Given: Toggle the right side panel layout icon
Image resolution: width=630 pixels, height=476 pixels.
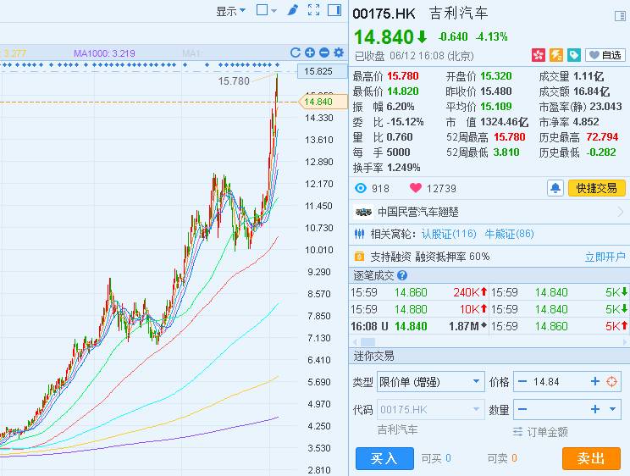Looking at the screenshot, I should pyautogui.click(x=334, y=10).
